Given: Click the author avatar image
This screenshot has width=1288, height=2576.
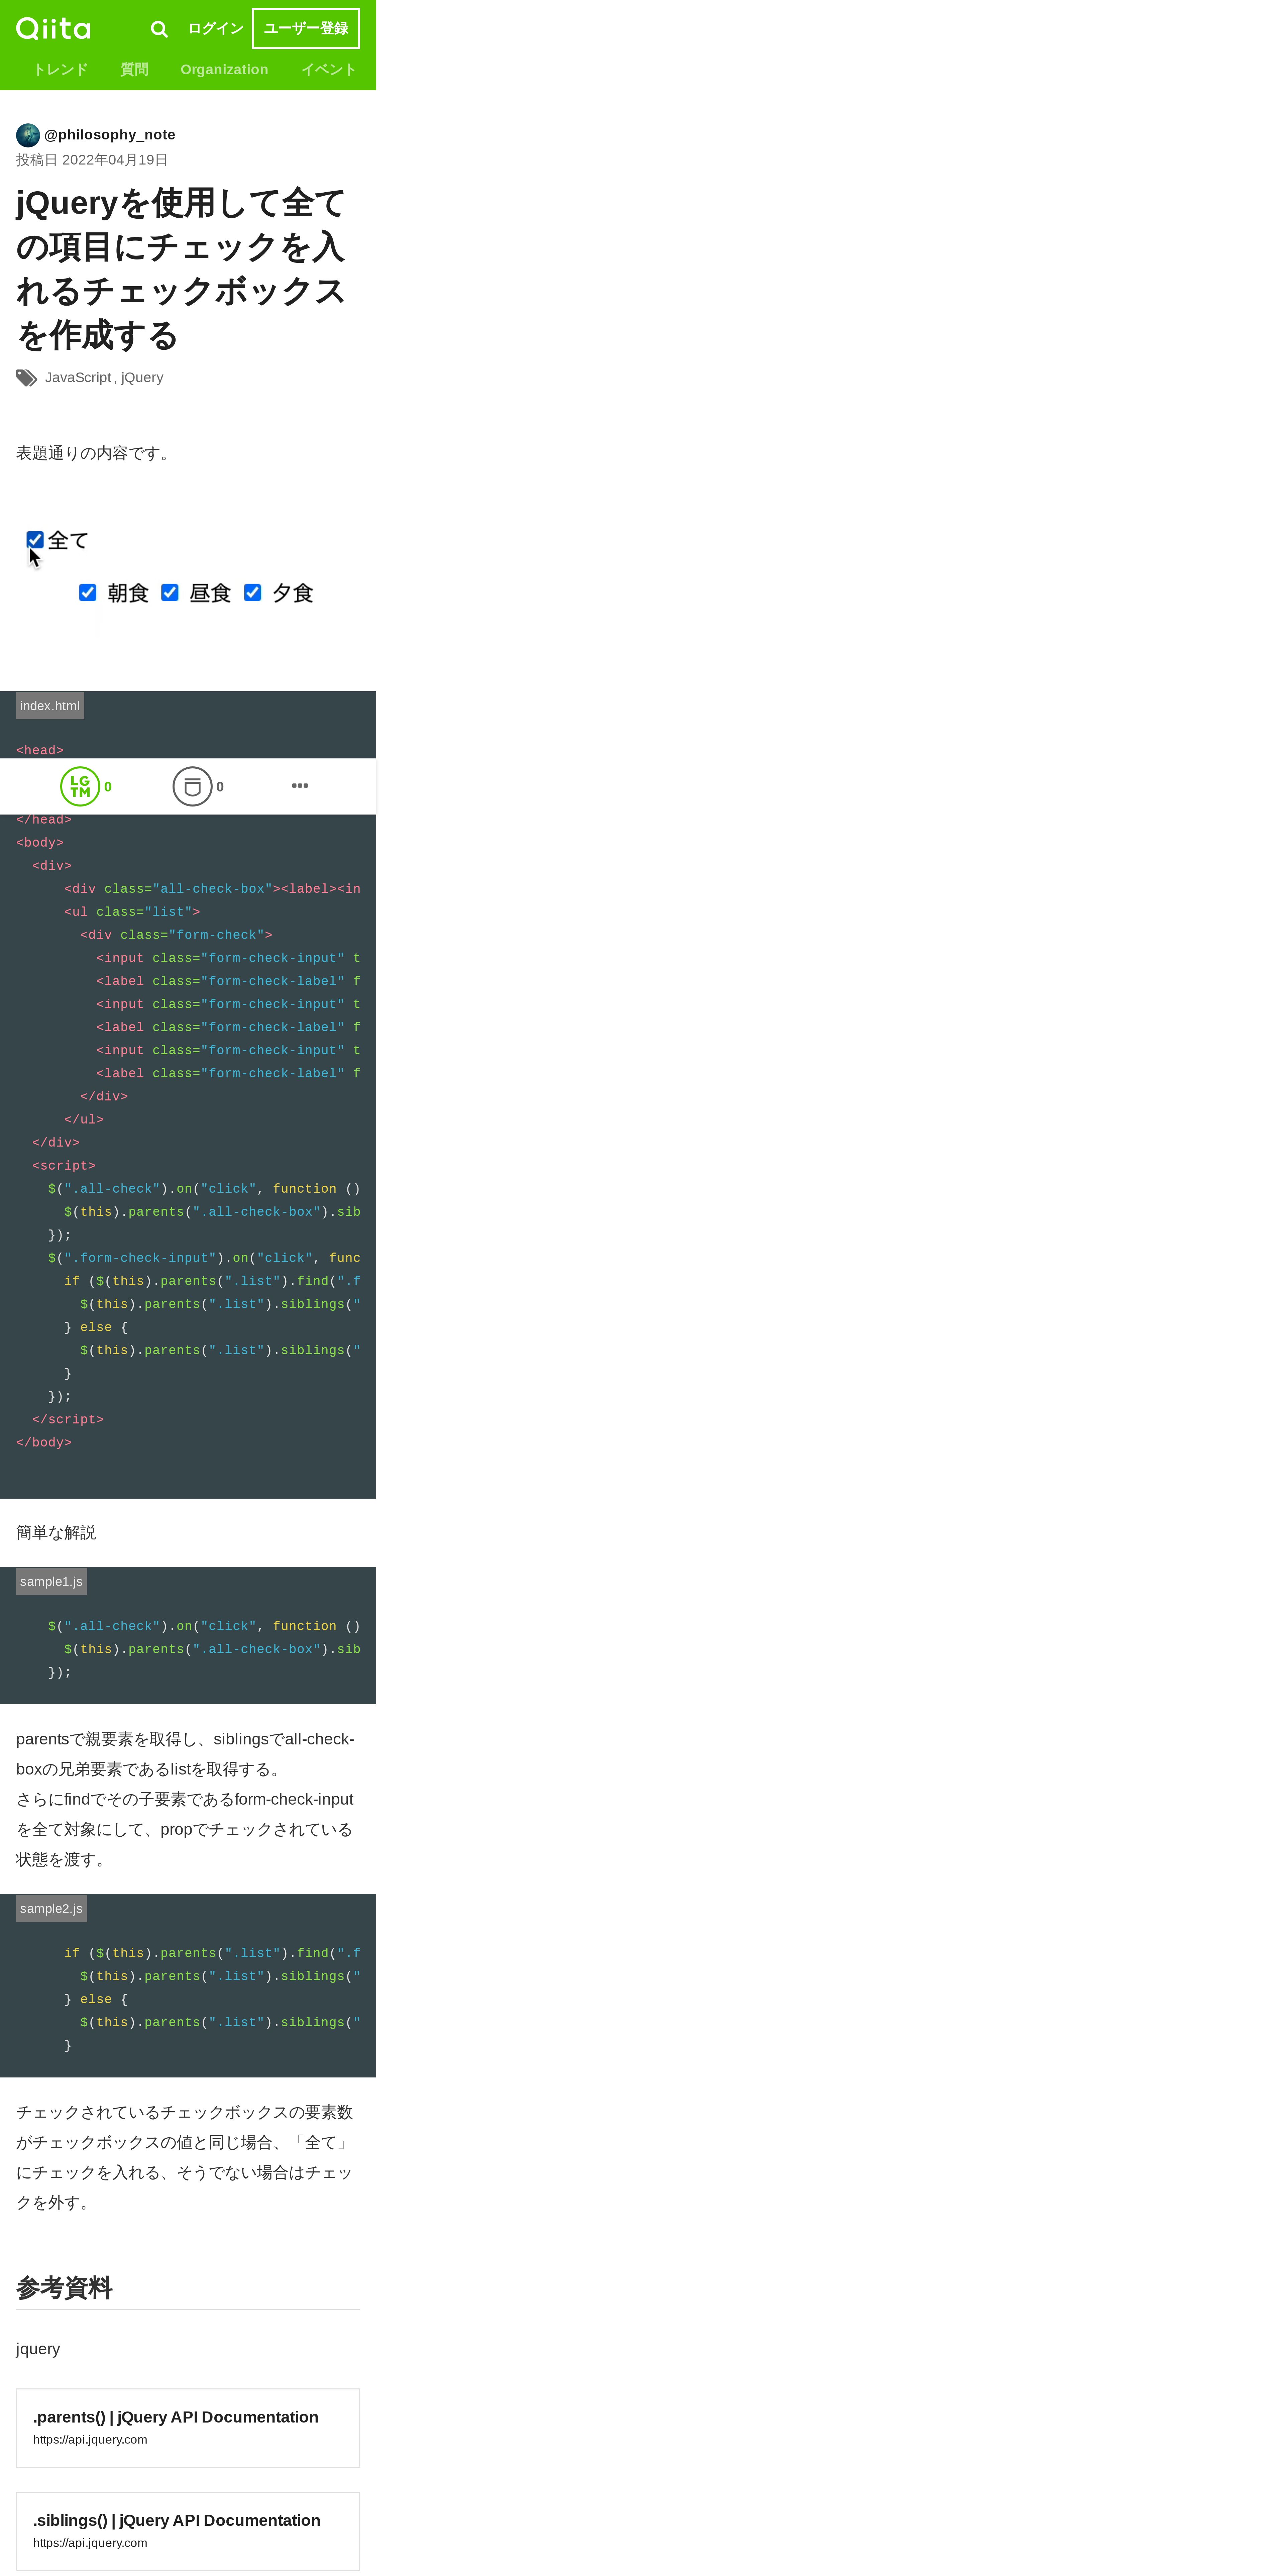Looking at the screenshot, I should [x=28, y=135].
